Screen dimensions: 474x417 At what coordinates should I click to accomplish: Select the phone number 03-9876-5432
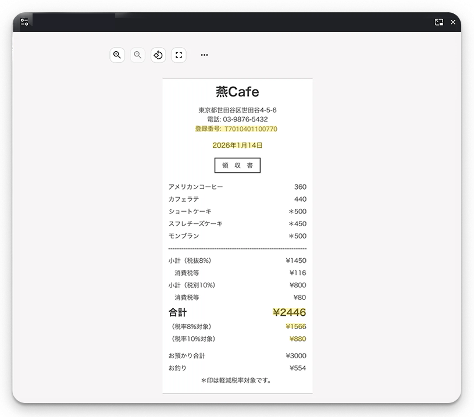click(x=245, y=119)
